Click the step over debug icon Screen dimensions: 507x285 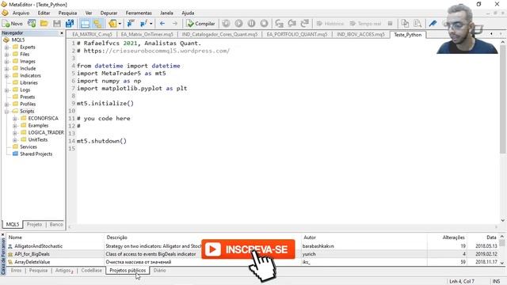coord(292,23)
